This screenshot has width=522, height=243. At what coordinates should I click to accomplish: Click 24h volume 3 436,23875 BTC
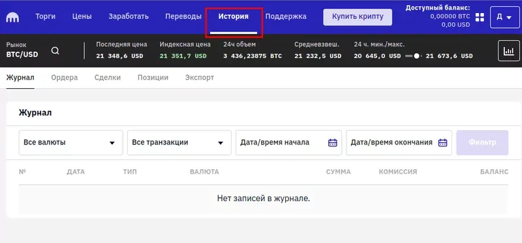253,56
